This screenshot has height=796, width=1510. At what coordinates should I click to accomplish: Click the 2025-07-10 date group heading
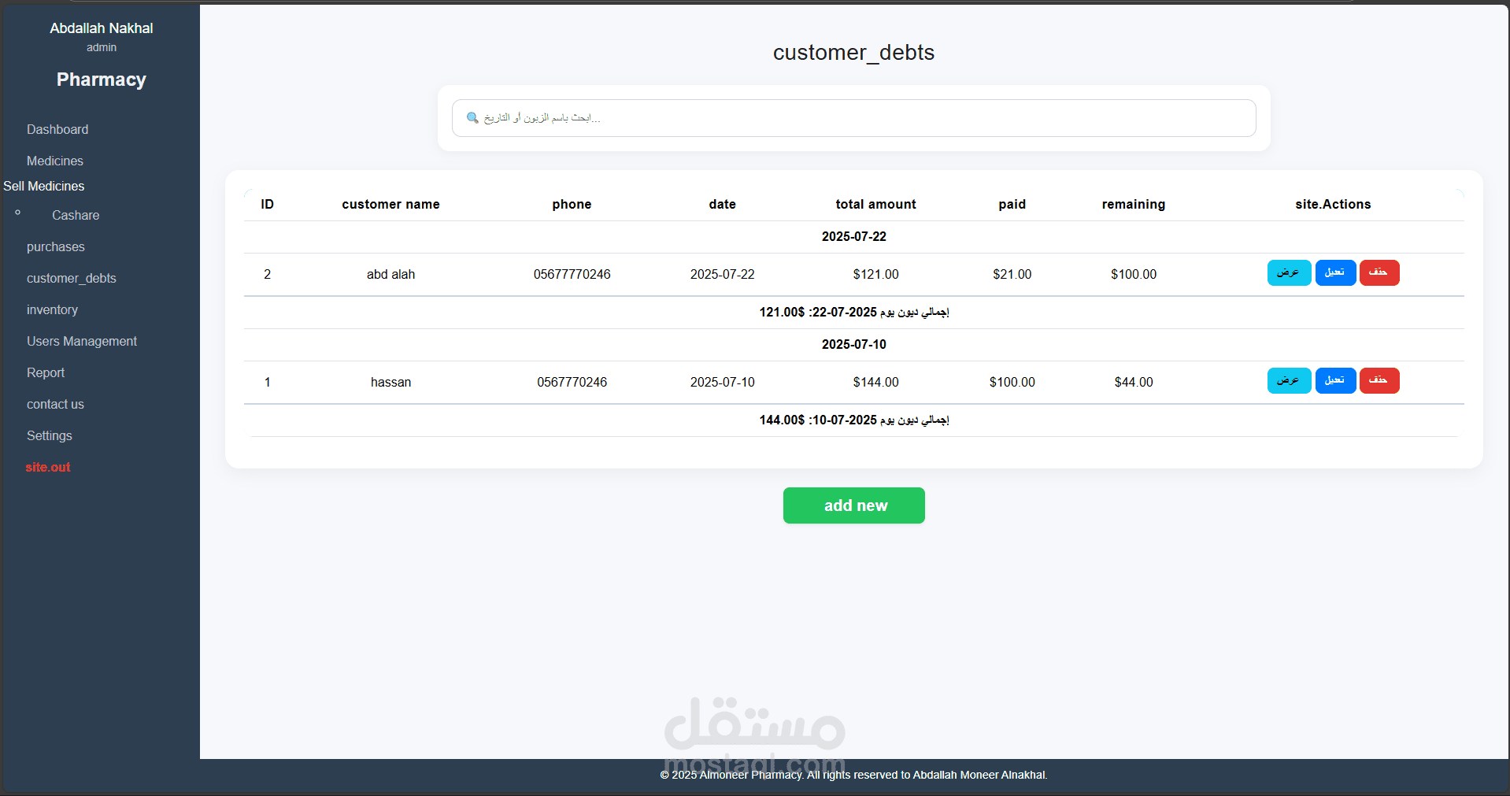point(853,344)
